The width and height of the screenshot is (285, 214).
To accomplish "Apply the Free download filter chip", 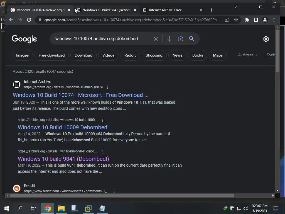I will (51, 55).
